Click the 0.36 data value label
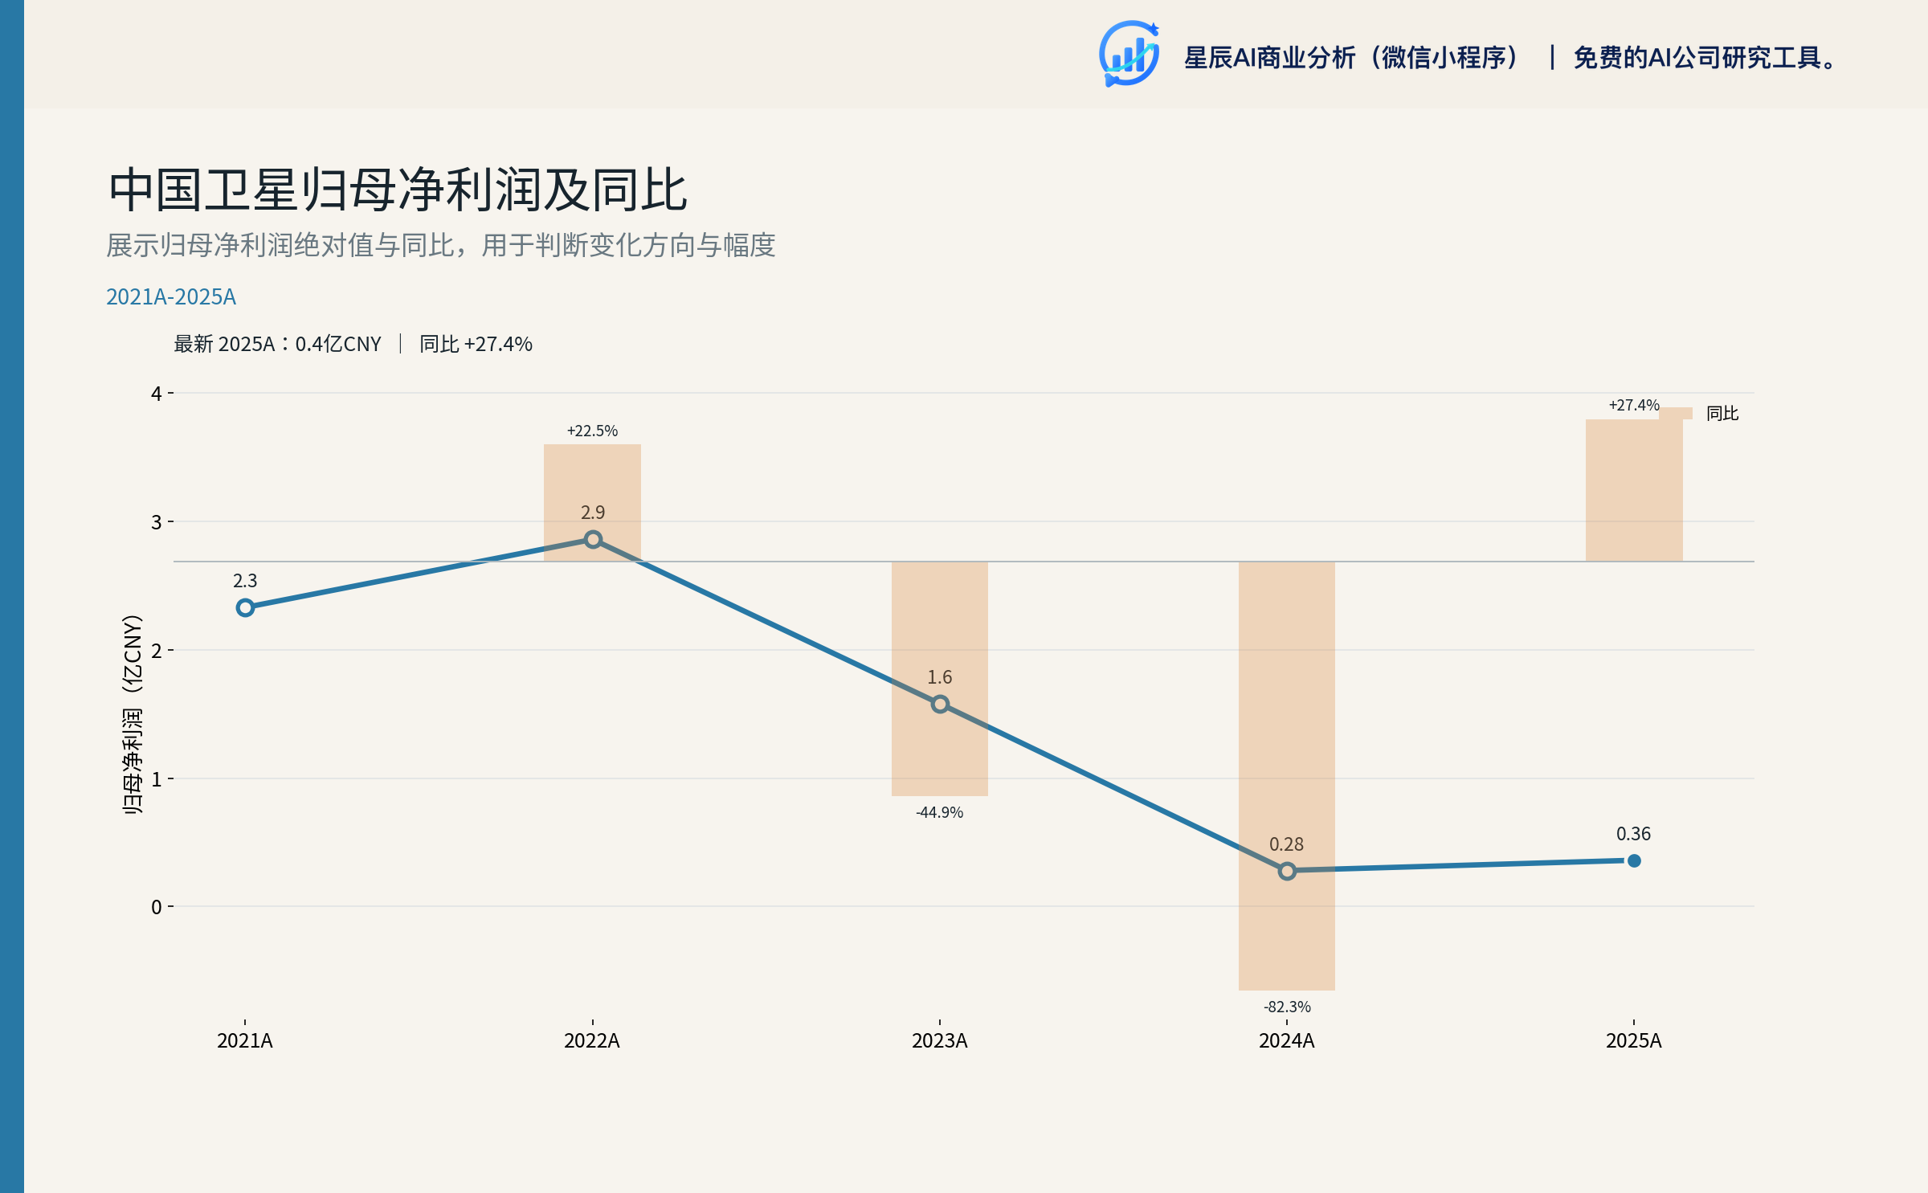This screenshot has height=1193, width=1928. 1634,834
